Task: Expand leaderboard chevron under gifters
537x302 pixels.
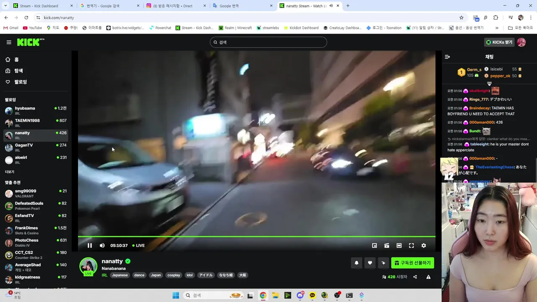Action: (x=489, y=83)
